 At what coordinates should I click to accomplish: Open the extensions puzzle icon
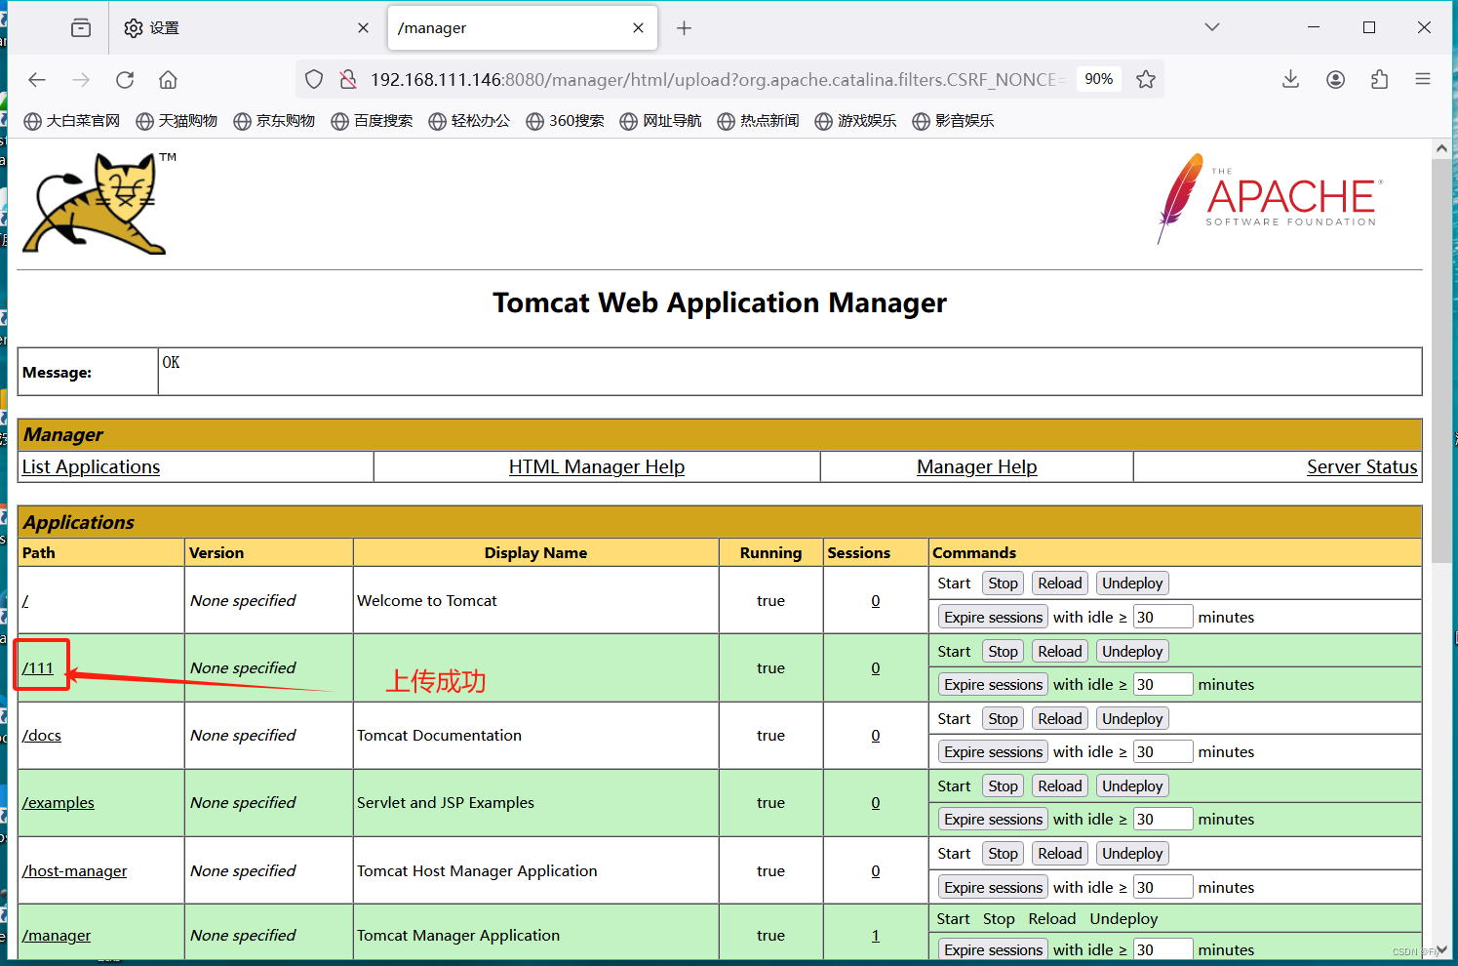1379,80
